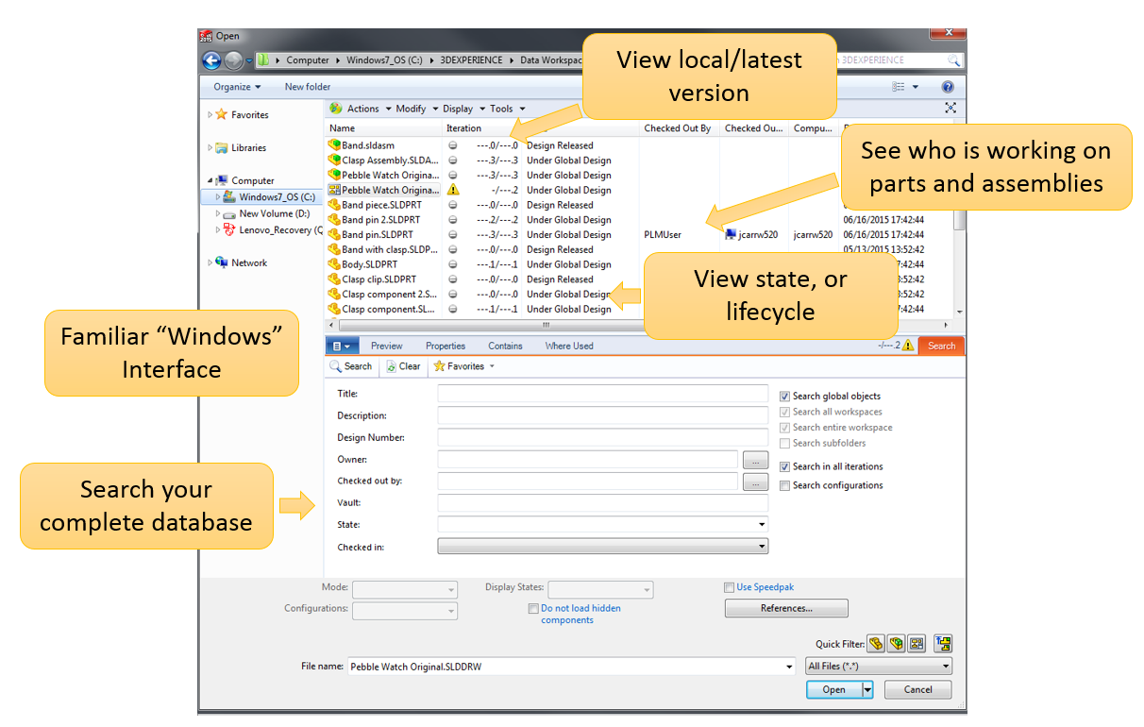Expand the All Files type dropdown
The height and width of the screenshot is (727, 1144).
[946, 667]
